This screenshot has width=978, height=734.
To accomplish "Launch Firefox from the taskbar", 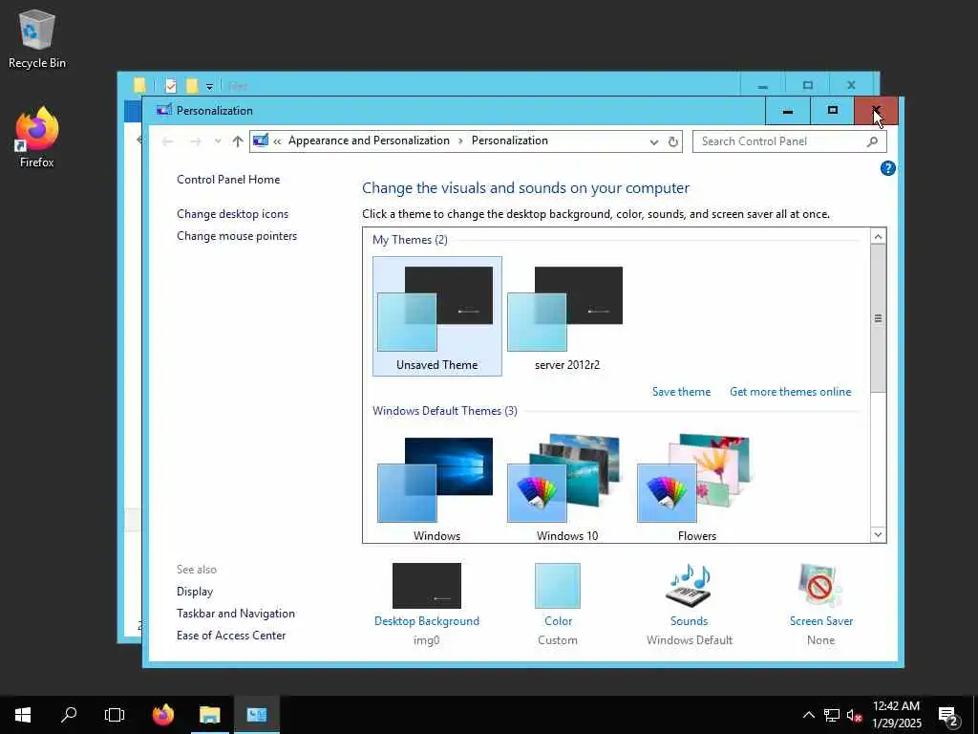I will pyautogui.click(x=163, y=715).
